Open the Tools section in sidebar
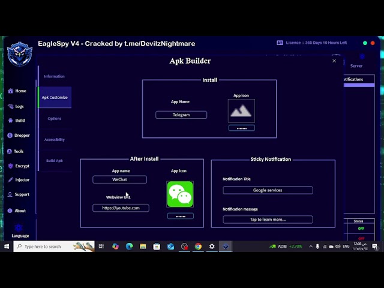 point(15,151)
